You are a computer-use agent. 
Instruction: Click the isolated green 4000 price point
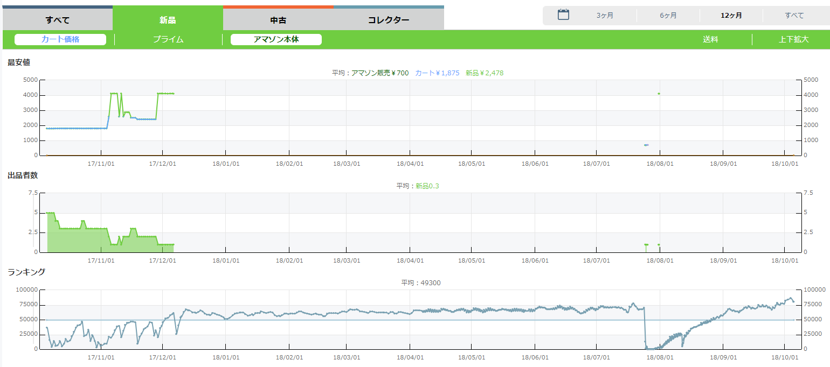(659, 94)
